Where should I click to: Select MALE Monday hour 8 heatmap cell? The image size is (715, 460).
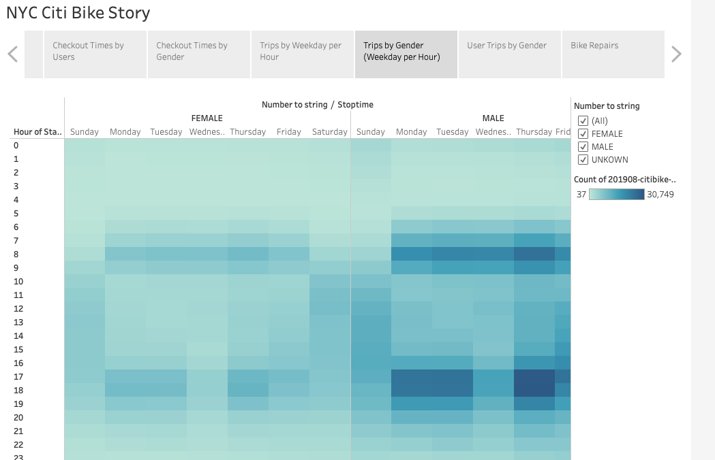[411, 254]
